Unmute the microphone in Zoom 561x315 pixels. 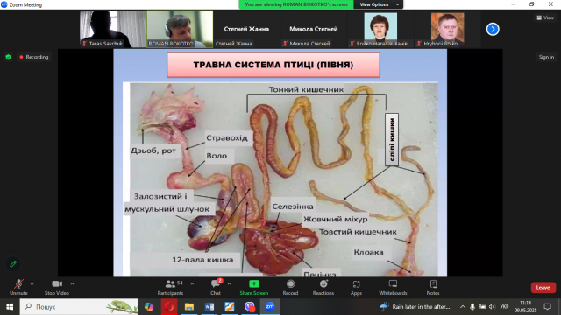click(18, 287)
